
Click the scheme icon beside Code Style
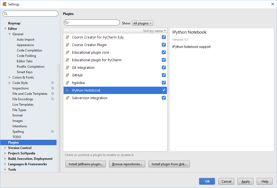[x=52, y=83]
